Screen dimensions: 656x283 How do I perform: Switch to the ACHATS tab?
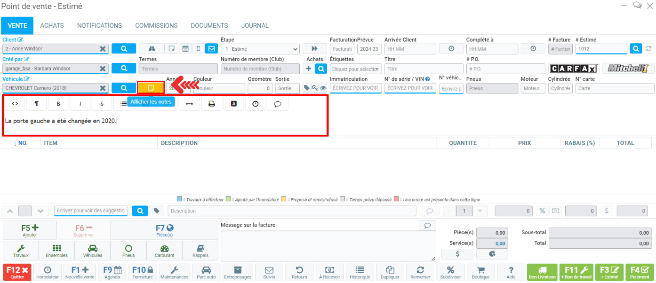pyautogui.click(x=52, y=26)
